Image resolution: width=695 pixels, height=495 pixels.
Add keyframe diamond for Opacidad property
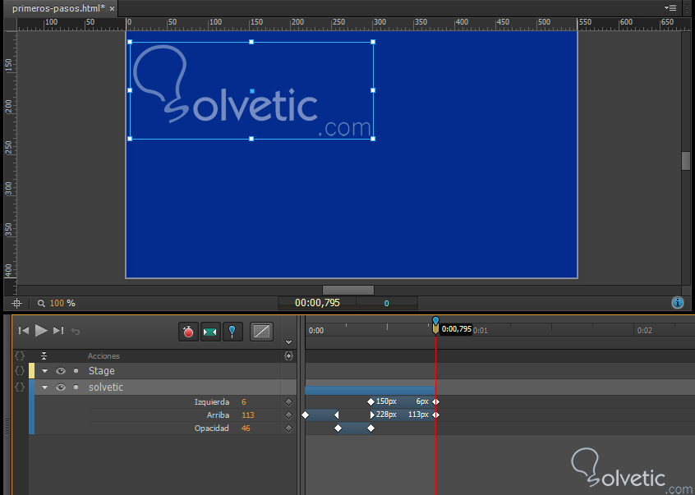pyautogui.click(x=288, y=429)
